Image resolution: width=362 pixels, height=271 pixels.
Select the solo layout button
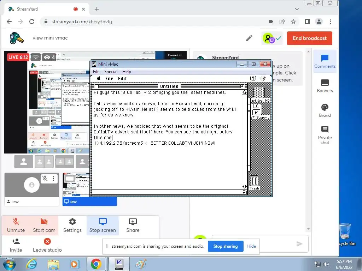click(24, 162)
